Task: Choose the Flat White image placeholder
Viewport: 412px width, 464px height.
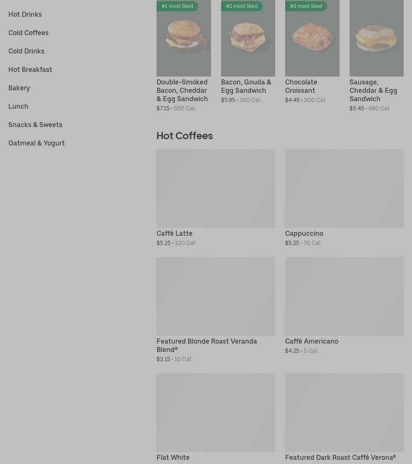Action: pyautogui.click(x=216, y=413)
